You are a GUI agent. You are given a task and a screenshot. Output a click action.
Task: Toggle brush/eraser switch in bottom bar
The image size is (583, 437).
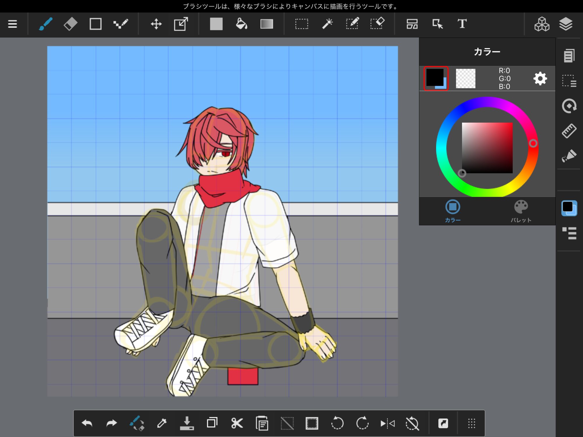click(x=137, y=423)
